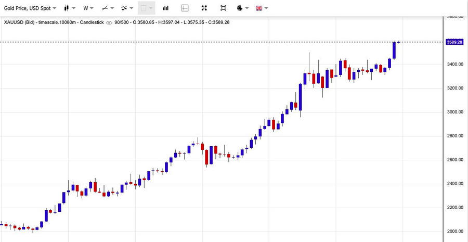This screenshot has height=242, width=468.
Task: Click the dashed current price line
Action: point(208,42)
